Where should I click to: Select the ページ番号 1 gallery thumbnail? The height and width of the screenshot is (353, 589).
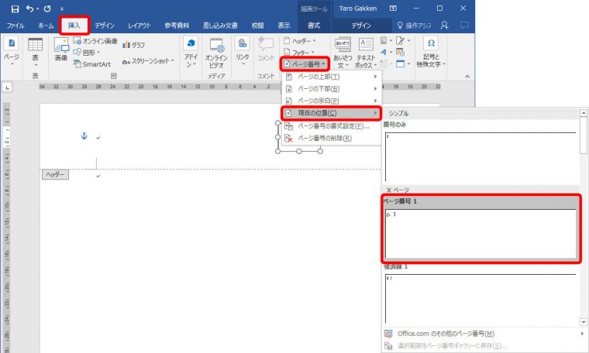pos(480,234)
